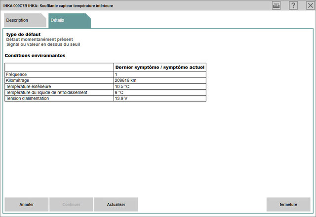Click the 10.5 °C value cell
This screenshot has width=316, height=217.
tap(160, 87)
